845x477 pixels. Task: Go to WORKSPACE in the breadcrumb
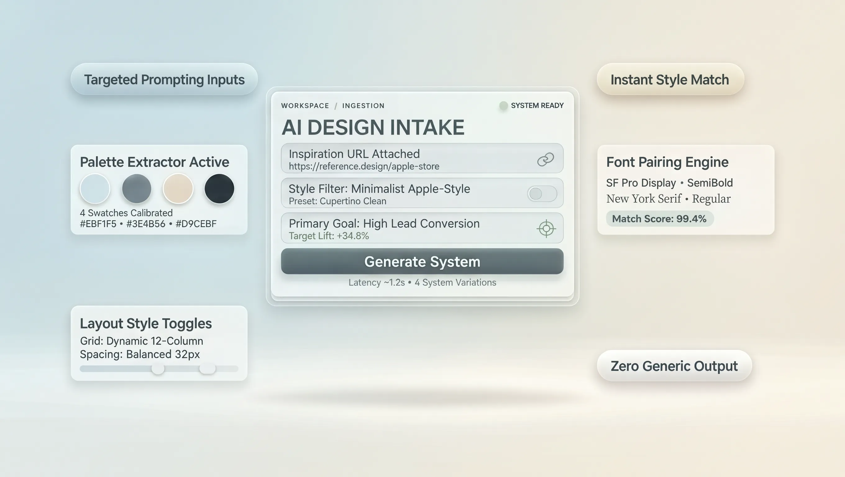[x=305, y=106]
